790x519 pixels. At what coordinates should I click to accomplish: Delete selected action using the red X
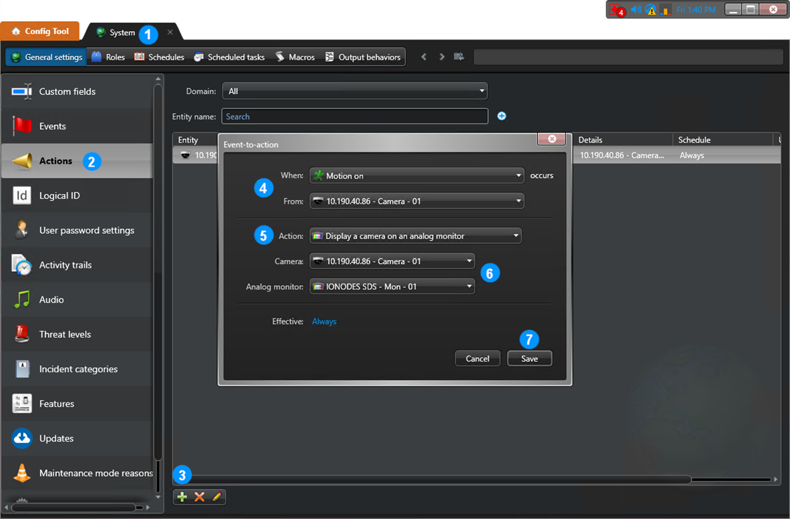[199, 497]
